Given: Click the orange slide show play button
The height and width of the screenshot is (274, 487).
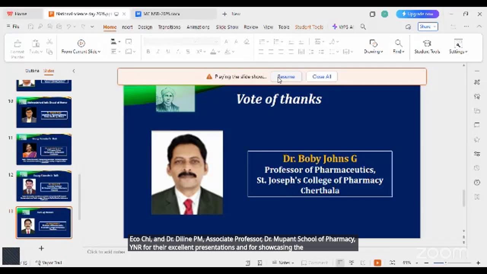Looking at the screenshot, I should click(377, 263).
